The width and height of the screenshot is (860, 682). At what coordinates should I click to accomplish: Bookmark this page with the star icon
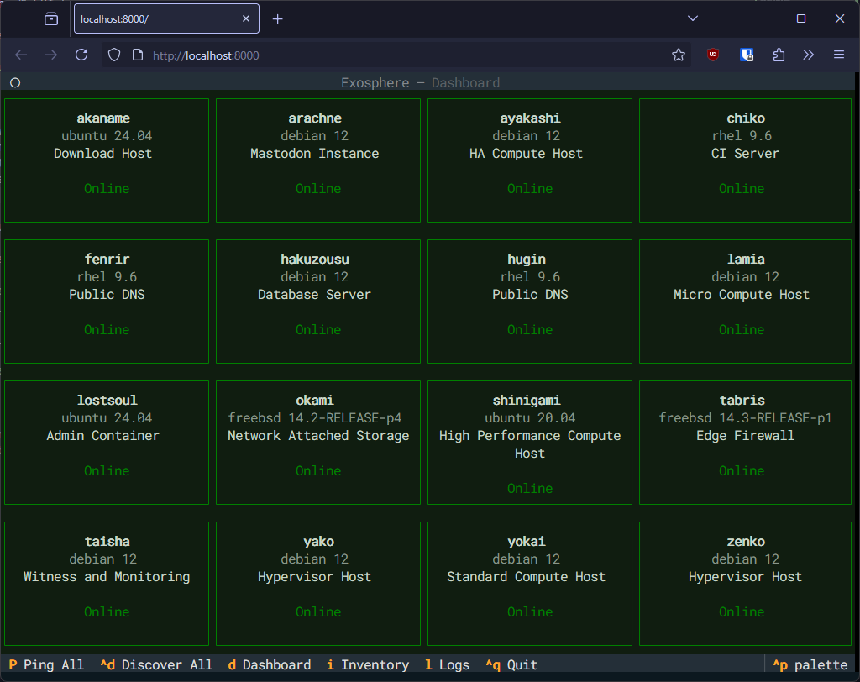point(679,55)
